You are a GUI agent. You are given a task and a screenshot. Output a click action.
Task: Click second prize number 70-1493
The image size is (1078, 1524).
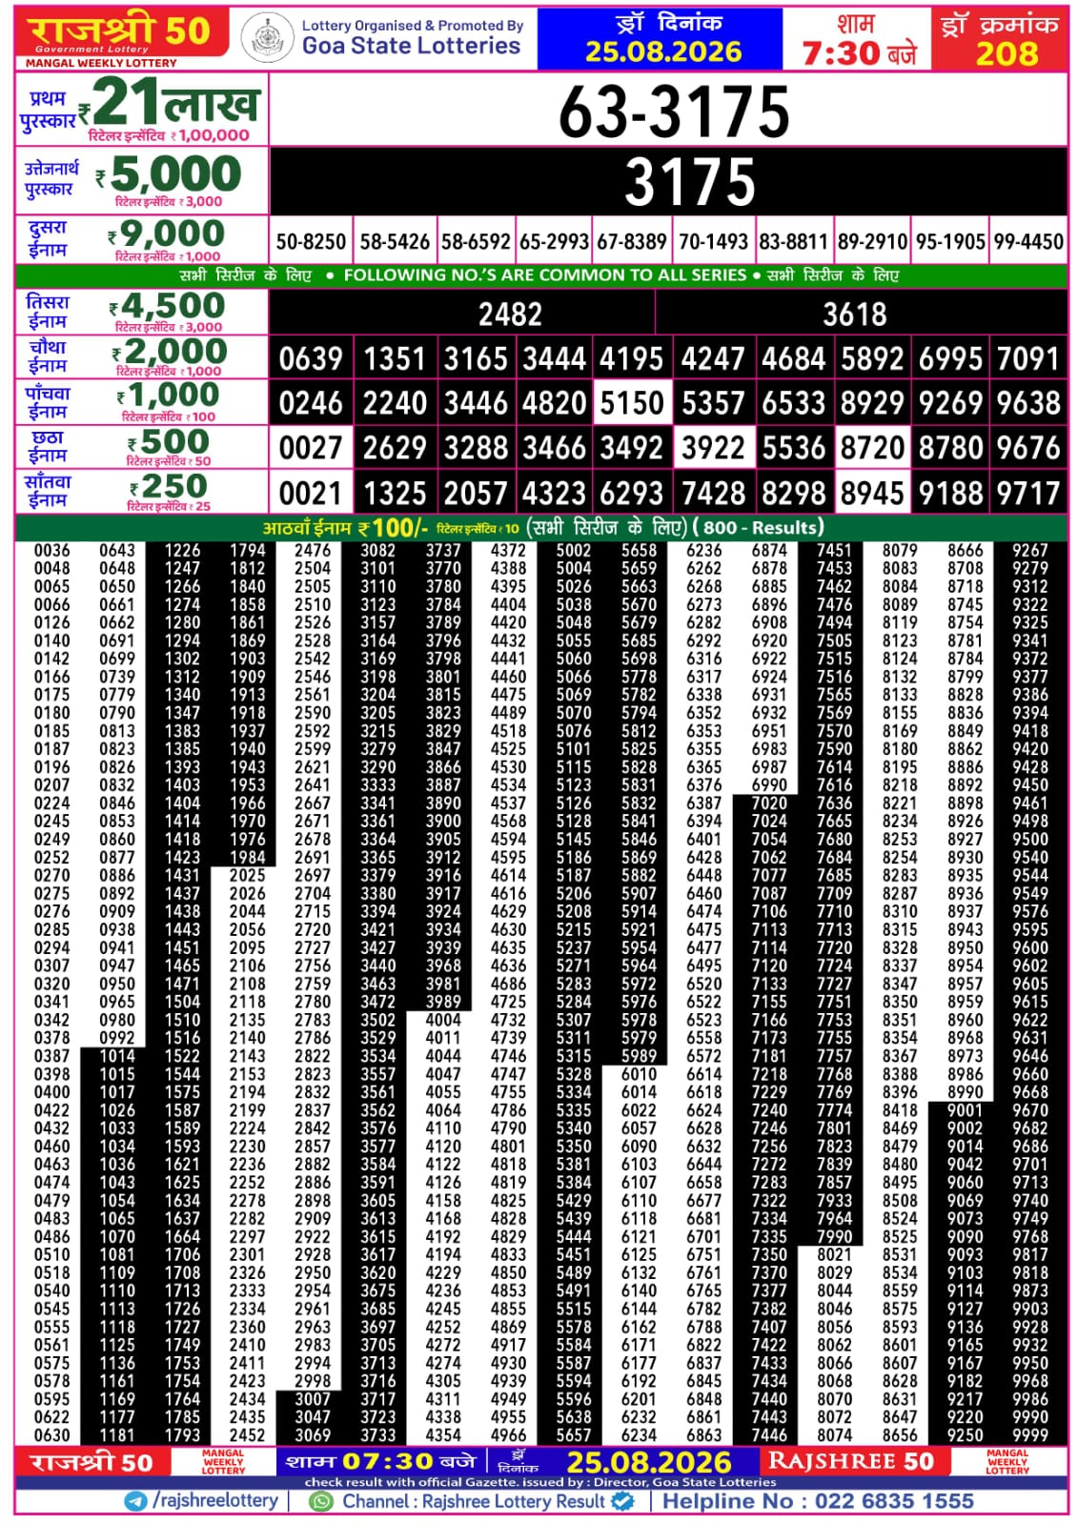click(713, 242)
